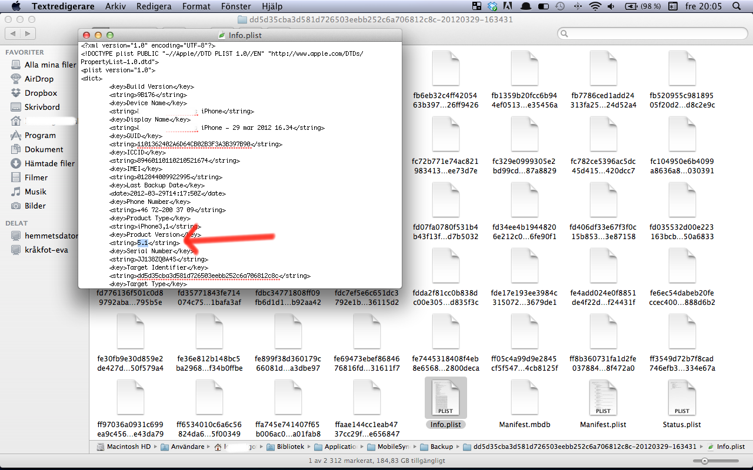Click the Finder forward button
The image size is (753, 470).
[x=28, y=33]
